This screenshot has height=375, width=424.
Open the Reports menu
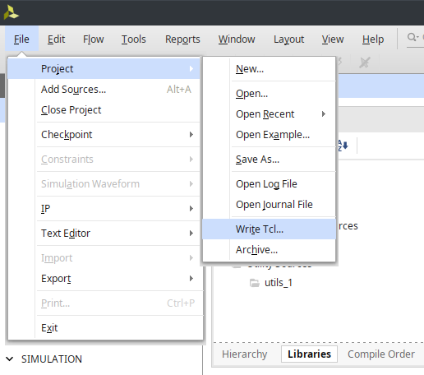(x=182, y=39)
